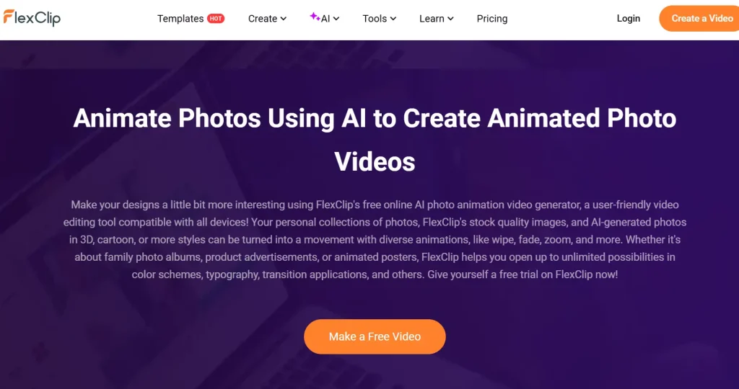Click the red HOT badge beside Templates
The height and width of the screenshot is (389, 739).
pyautogui.click(x=216, y=19)
